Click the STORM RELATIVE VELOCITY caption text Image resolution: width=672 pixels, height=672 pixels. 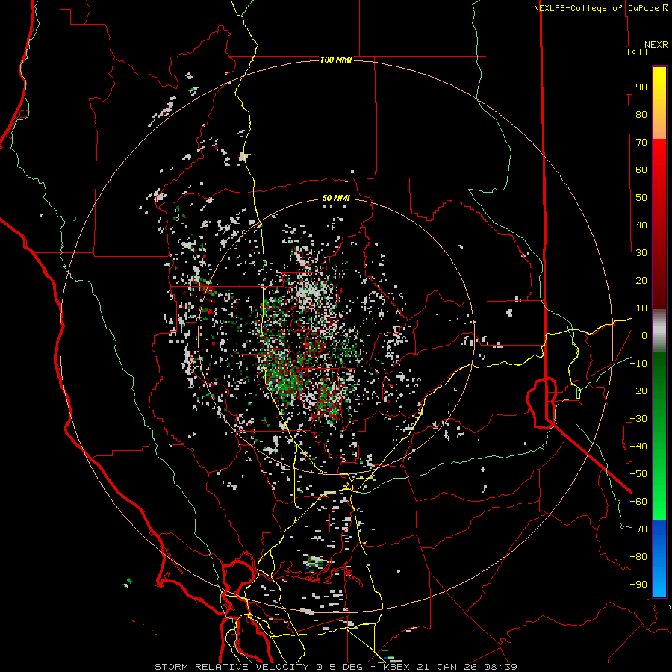(231, 667)
